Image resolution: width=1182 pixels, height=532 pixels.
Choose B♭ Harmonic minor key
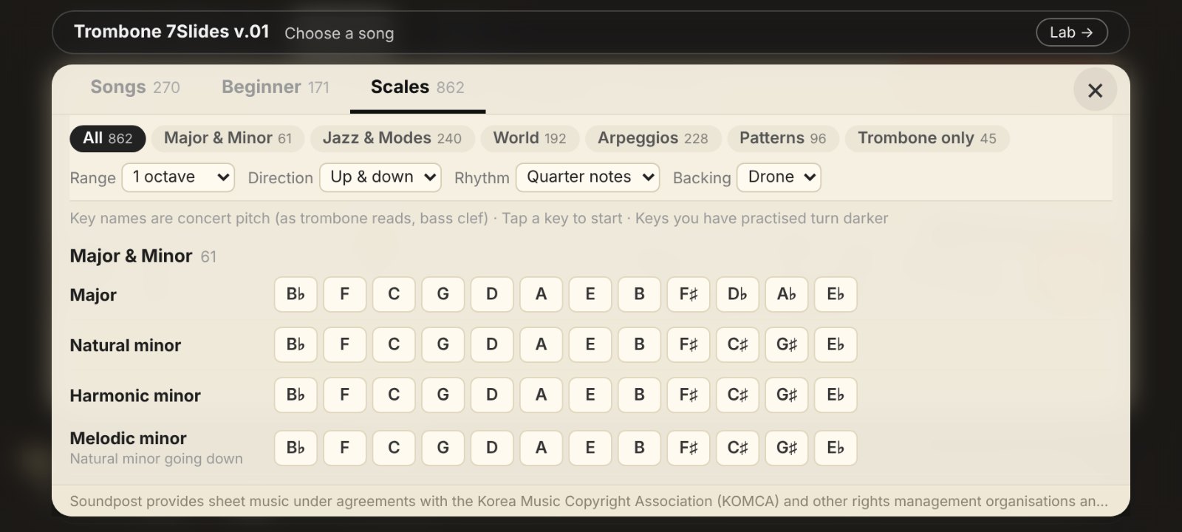[295, 395]
